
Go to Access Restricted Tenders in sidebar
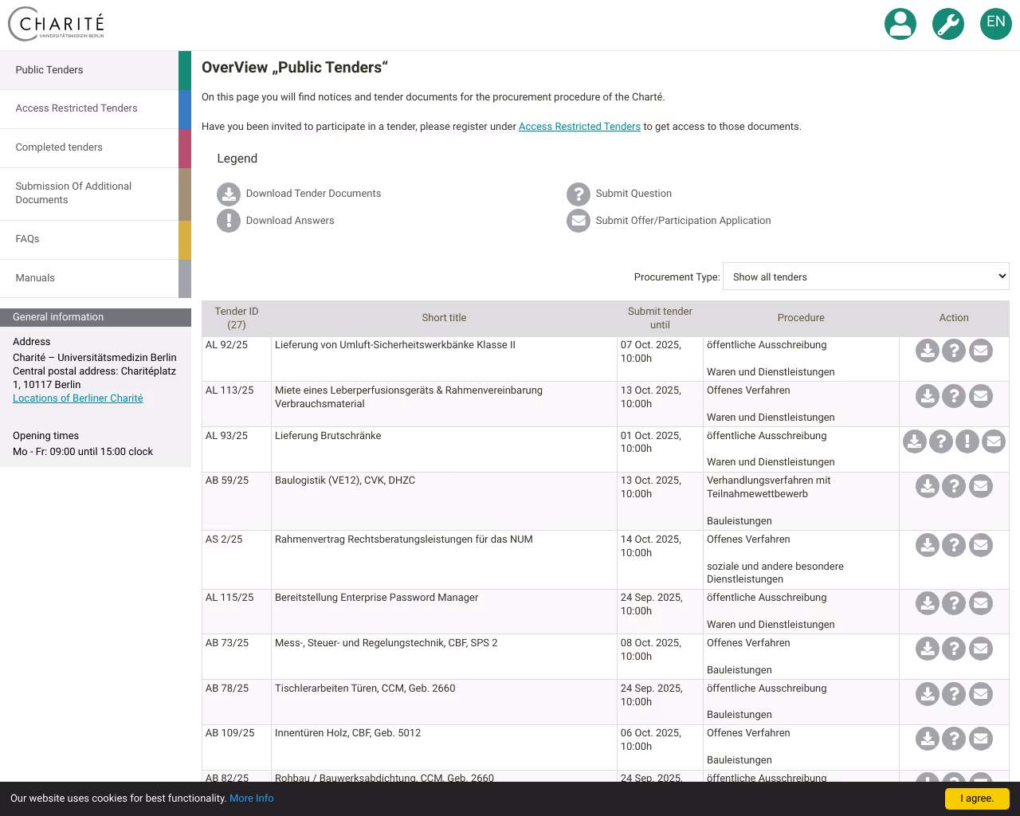click(x=96, y=109)
